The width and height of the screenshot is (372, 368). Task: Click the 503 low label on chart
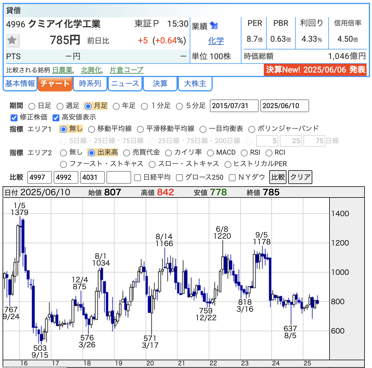click(x=40, y=348)
